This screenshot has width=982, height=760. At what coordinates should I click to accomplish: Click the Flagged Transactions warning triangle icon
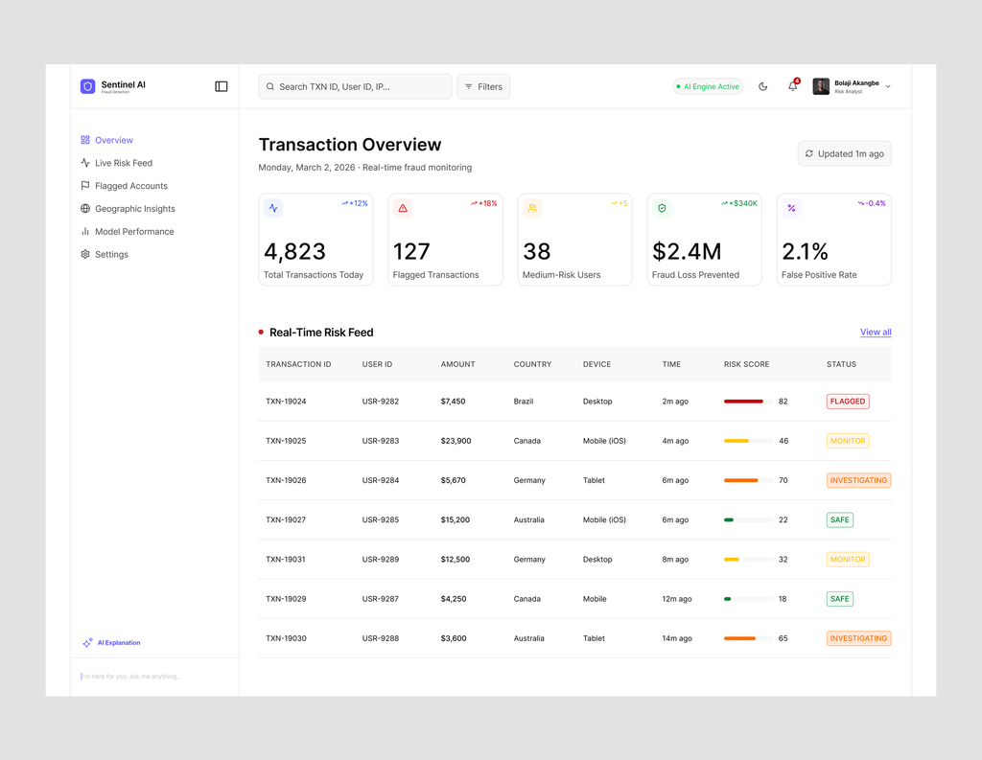tap(403, 208)
